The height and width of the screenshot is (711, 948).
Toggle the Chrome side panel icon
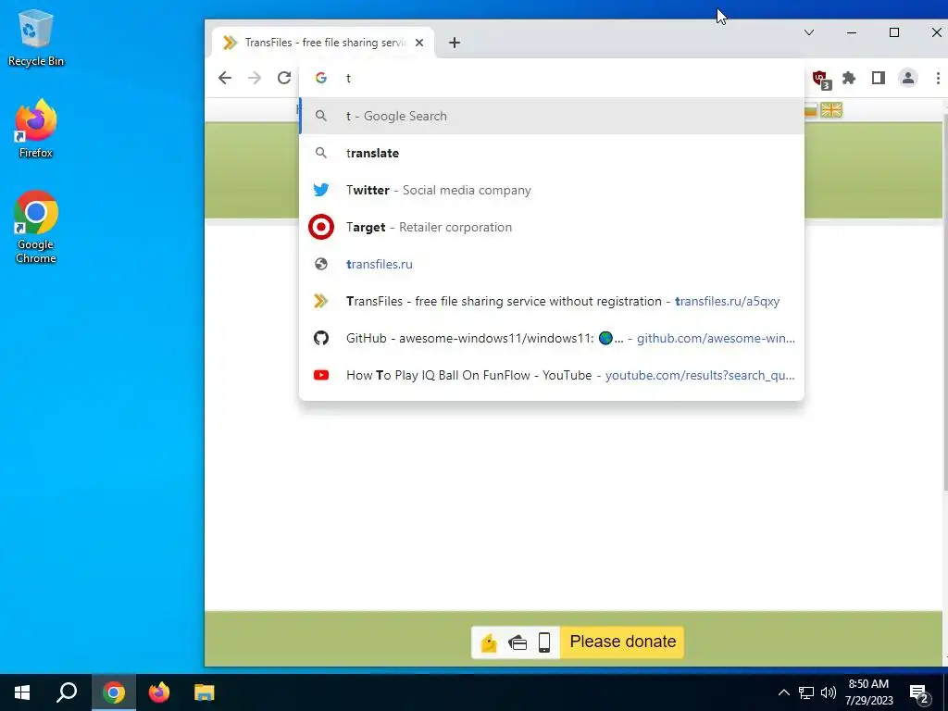pos(879,78)
